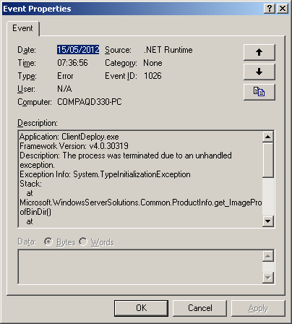The width and height of the screenshot is (292, 324).
Task: Show the next event with down arrow
Action: pos(259,72)
